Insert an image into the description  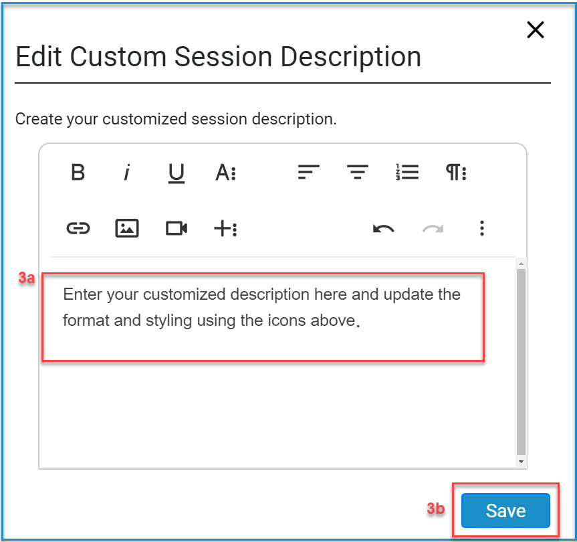point(127,228)
